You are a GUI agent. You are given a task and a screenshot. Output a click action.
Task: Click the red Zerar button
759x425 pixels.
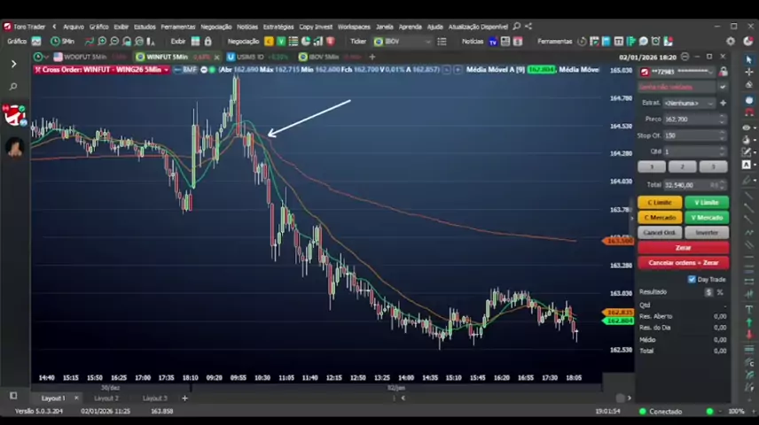(683, 248)
